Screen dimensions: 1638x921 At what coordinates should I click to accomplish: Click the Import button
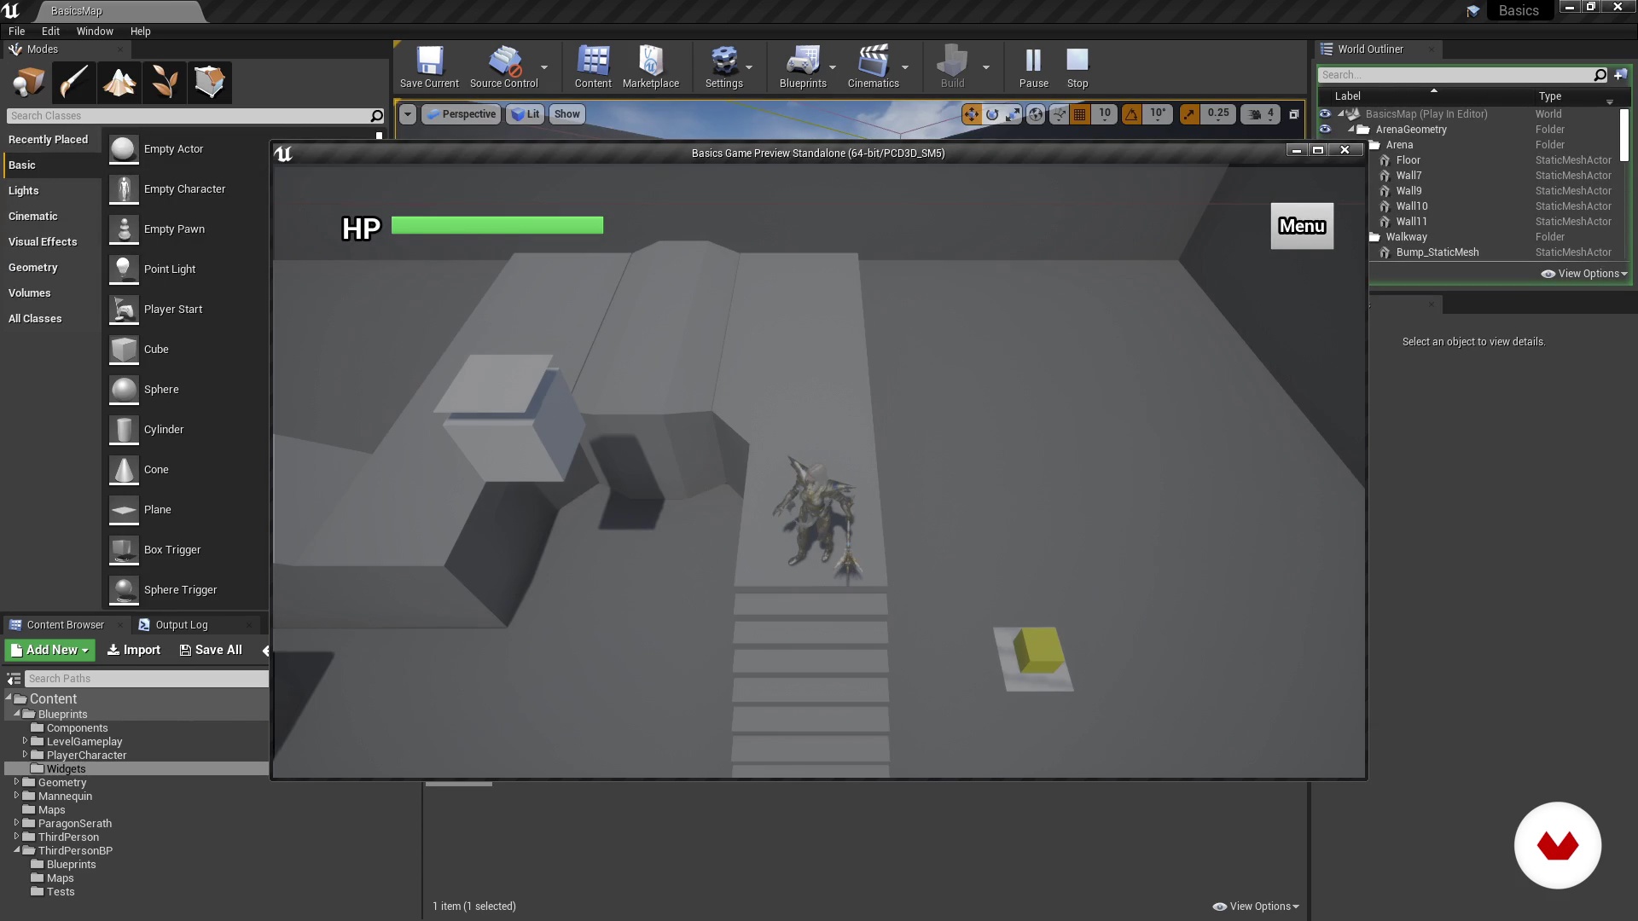[133, 650]
